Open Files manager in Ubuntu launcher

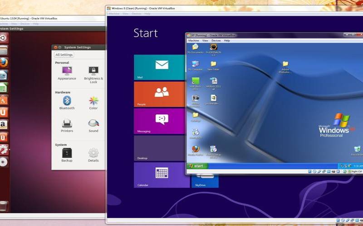[4, 50]
